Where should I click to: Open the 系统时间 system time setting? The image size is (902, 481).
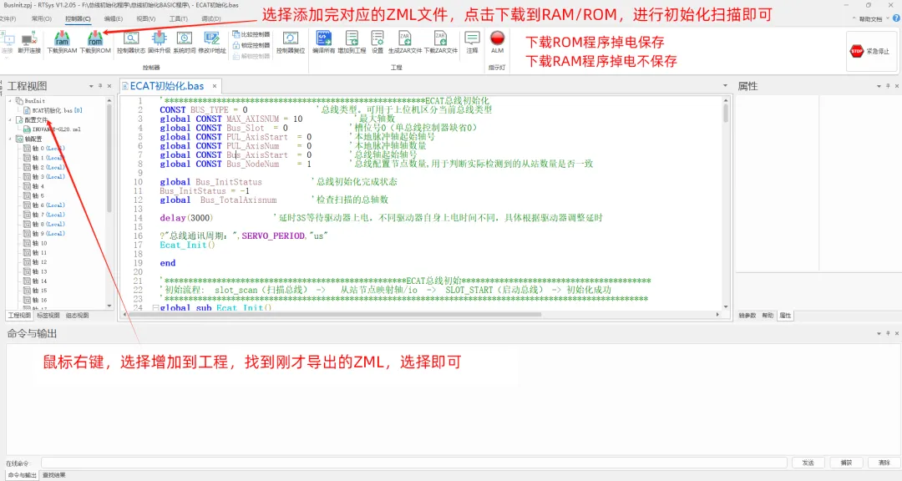coord(184,43)
